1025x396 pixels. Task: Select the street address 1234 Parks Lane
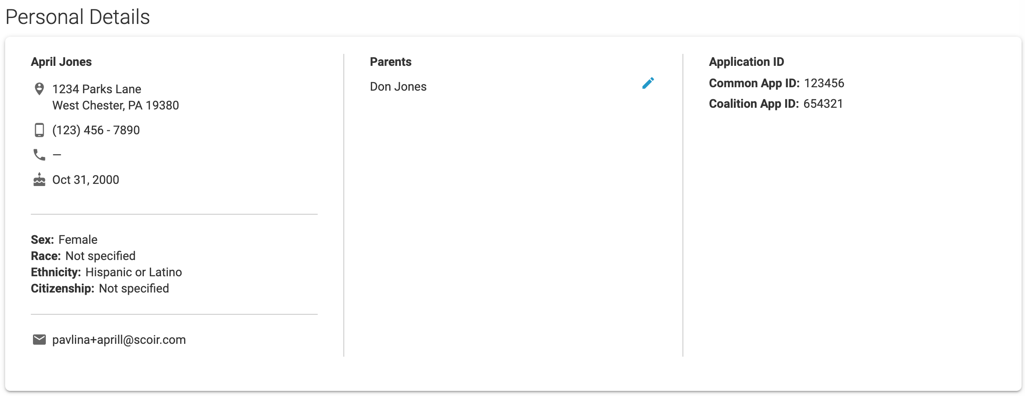(x=97, y=89)
